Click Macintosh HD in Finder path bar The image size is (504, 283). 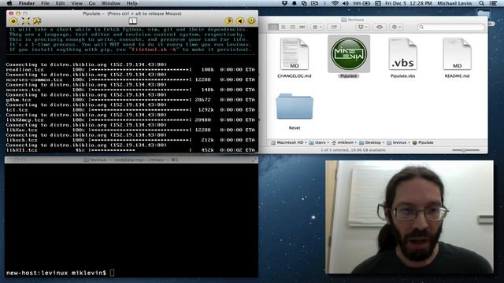287,142
